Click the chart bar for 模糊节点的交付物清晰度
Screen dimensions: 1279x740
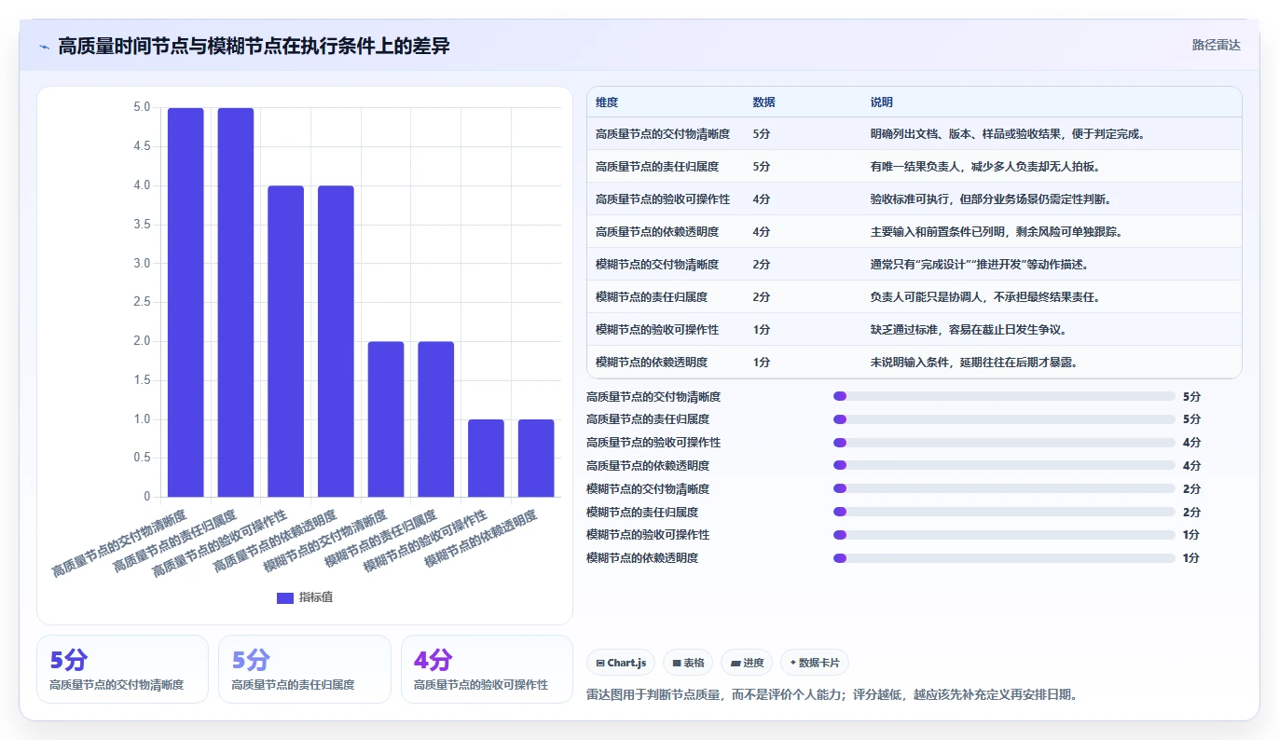[x=386, y=419]
